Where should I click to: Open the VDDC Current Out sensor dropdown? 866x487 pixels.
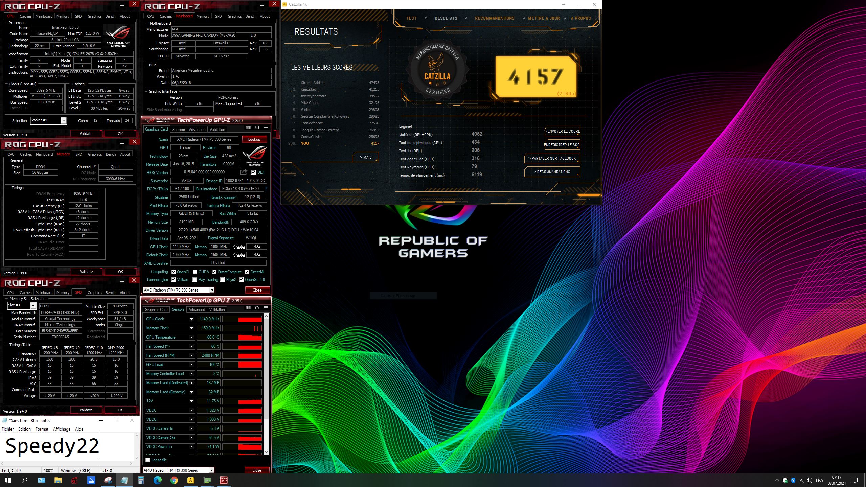tap(191, 438)
